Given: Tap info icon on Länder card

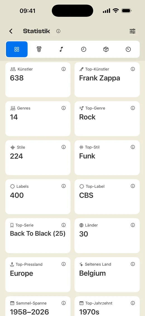Looking at the screenshot, I should click(x=133, y=225).
